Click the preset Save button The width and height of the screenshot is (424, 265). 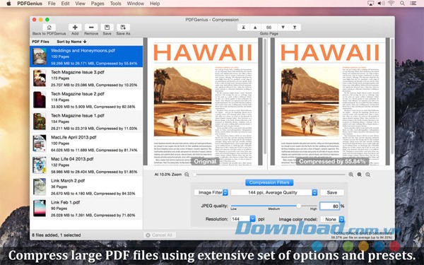coord(332,192)
